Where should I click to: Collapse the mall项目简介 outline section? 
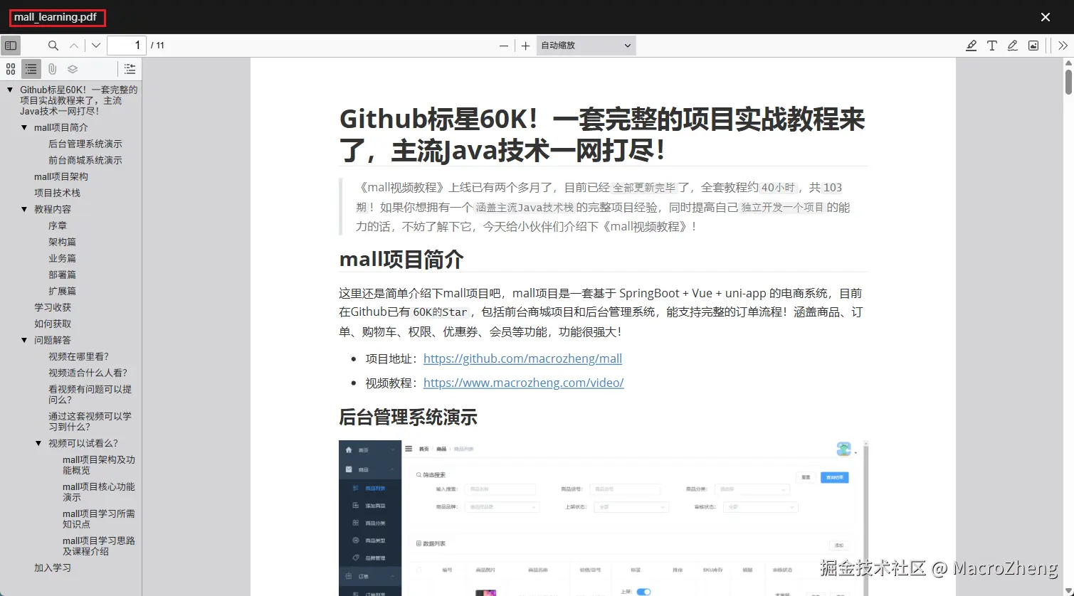[x=24, y=128]
